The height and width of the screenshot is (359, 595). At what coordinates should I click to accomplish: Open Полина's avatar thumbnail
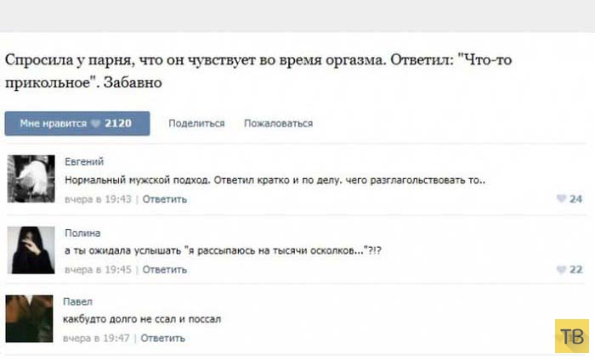(31, 250)
